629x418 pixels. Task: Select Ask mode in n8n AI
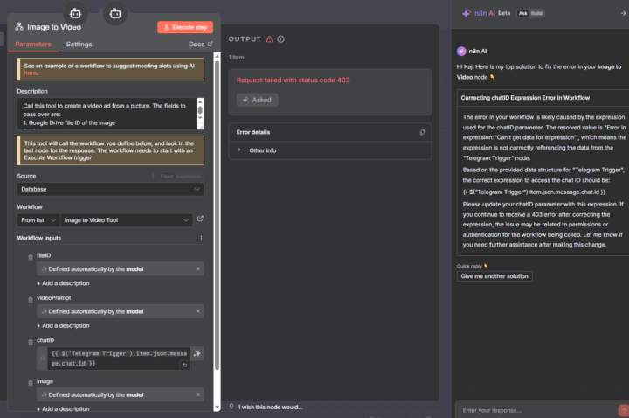click(523, 13)
